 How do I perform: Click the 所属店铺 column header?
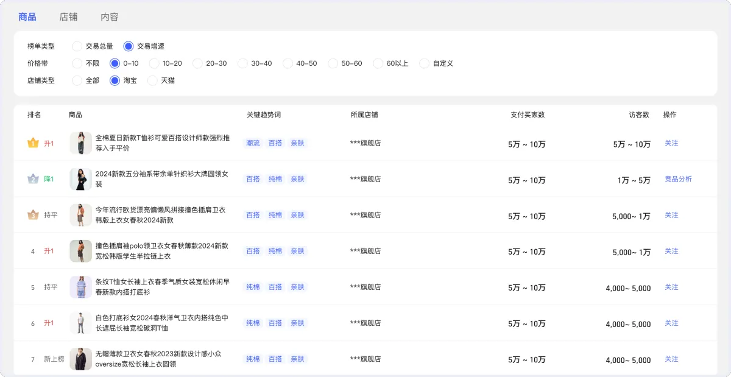(364, 115)
